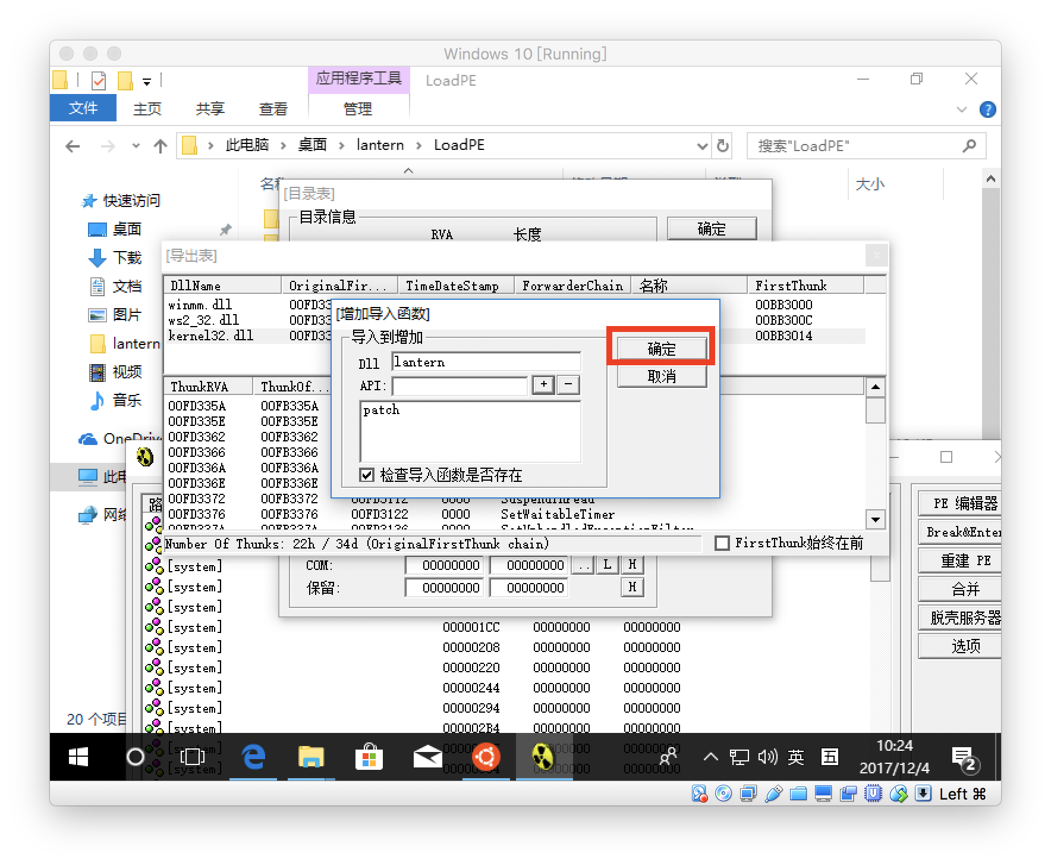The width and height of the screenshot is (1051, 865).
Task: Open Microsoft Store from the taskbar
Action: [369, 757]
